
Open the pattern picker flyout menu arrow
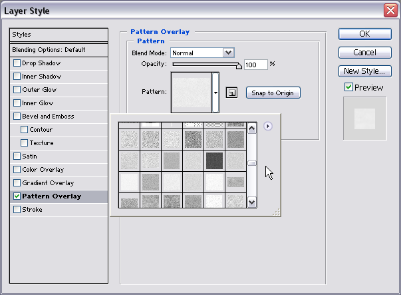(x=268, y=126)
